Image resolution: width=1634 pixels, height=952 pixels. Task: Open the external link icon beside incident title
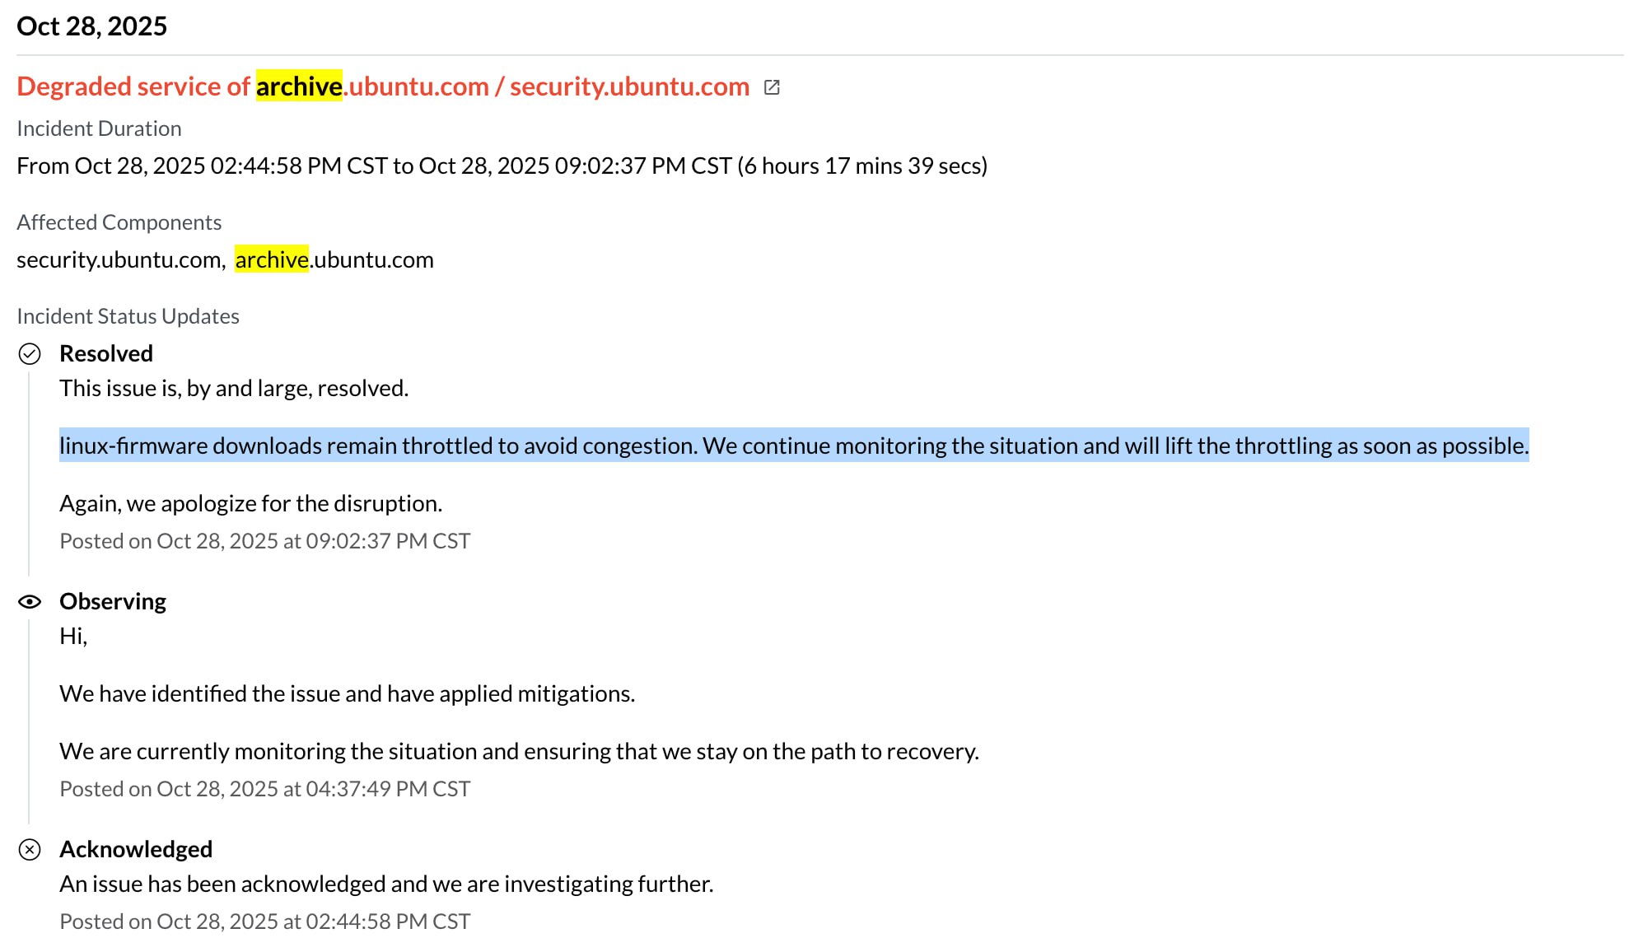point(772,87)
